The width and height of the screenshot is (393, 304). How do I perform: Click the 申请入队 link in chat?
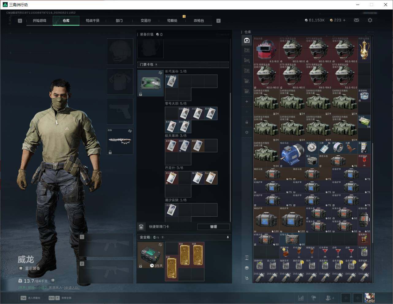click(71, 288)
